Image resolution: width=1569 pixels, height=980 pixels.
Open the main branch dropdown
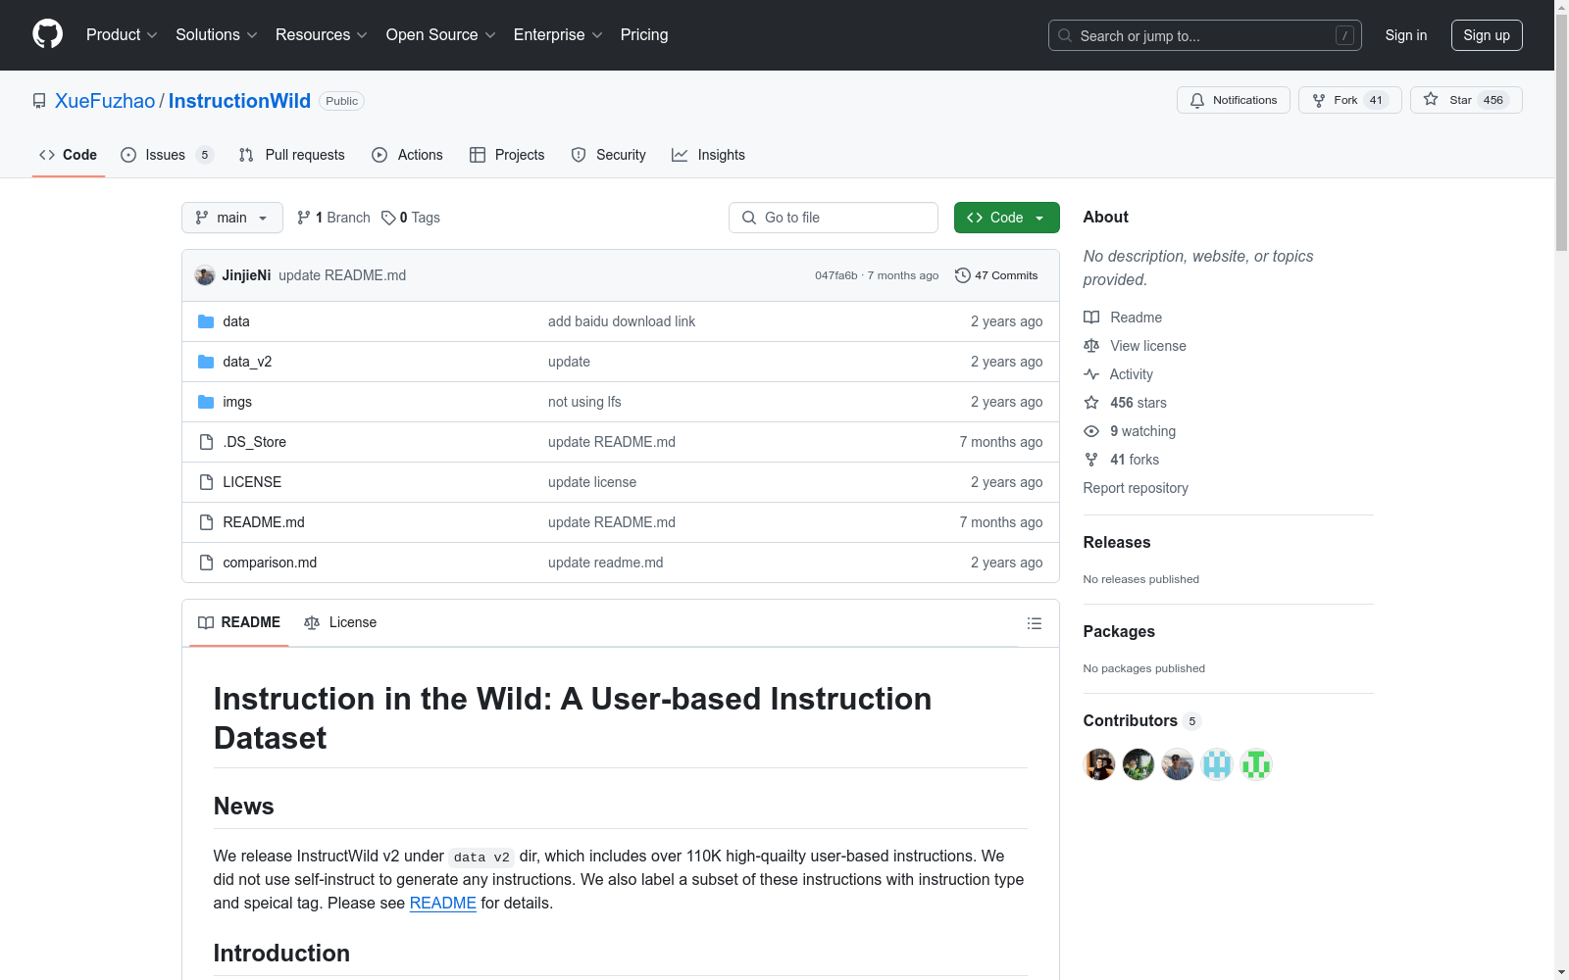[x=232, y=218]
